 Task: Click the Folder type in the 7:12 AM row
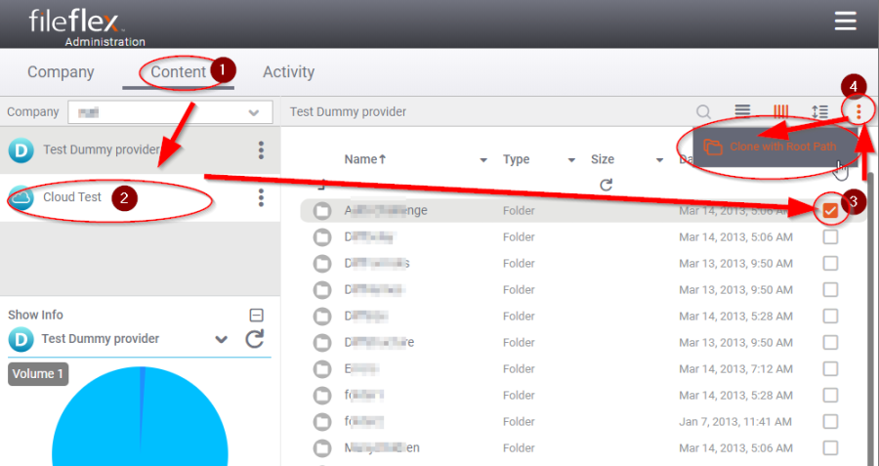(519, 369)
